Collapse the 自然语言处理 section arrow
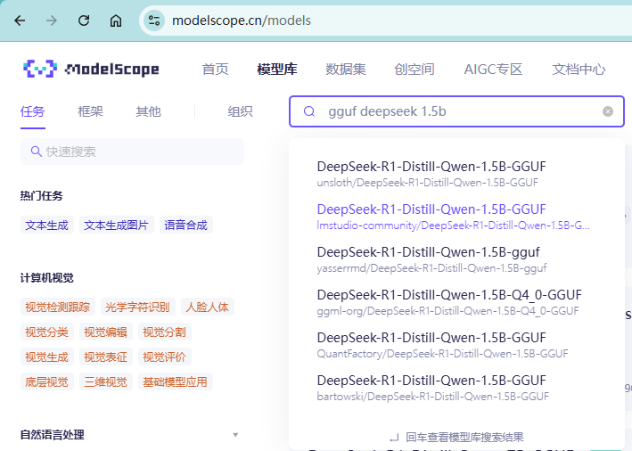 click(235, 435)
